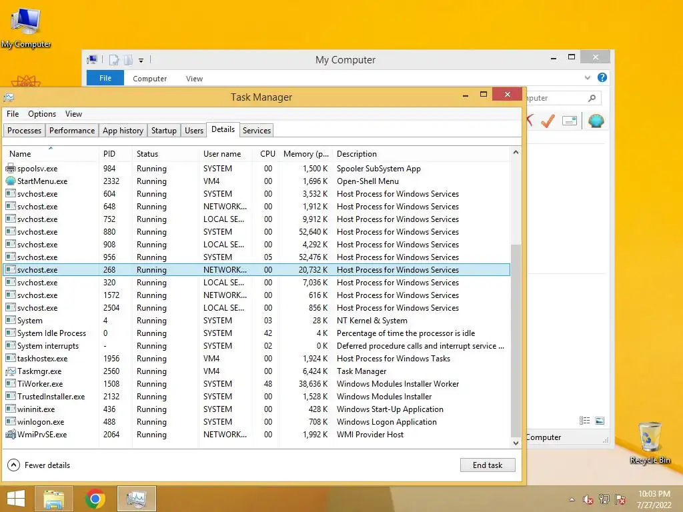The width and height of the screenshot is (683, 512).
Task: Click the search magnifier in My Computer
Action: click(592, 99)
